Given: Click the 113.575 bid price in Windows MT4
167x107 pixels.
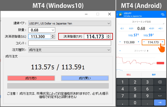Looking at the screenshot, I should coord(43,67).
